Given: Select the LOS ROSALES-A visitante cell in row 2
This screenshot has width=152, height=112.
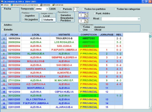Looking at the screenshot, I should [64, 42].
